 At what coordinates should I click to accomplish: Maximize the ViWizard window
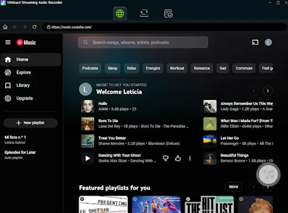(278, 3)
